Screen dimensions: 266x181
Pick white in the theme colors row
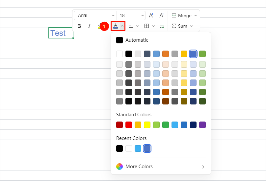[120, 54]
